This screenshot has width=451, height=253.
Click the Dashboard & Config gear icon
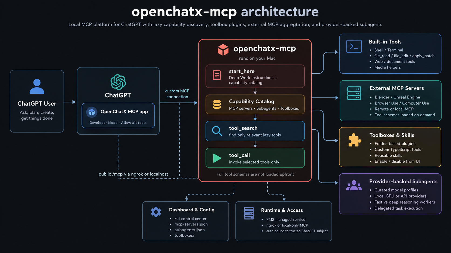pos(156,212)
